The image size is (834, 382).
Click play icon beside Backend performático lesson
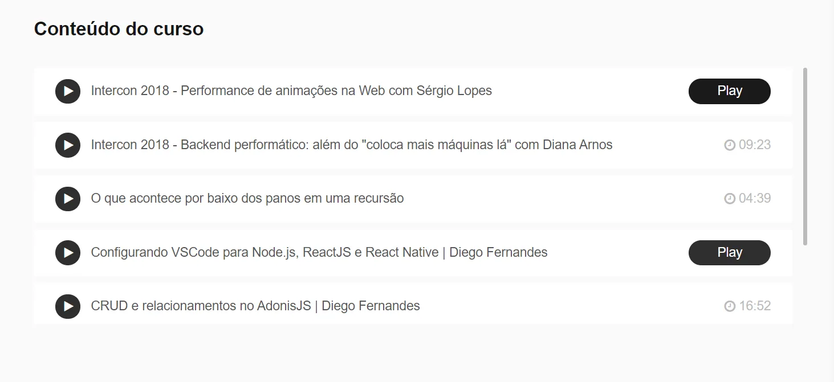[x=68, y=145]
